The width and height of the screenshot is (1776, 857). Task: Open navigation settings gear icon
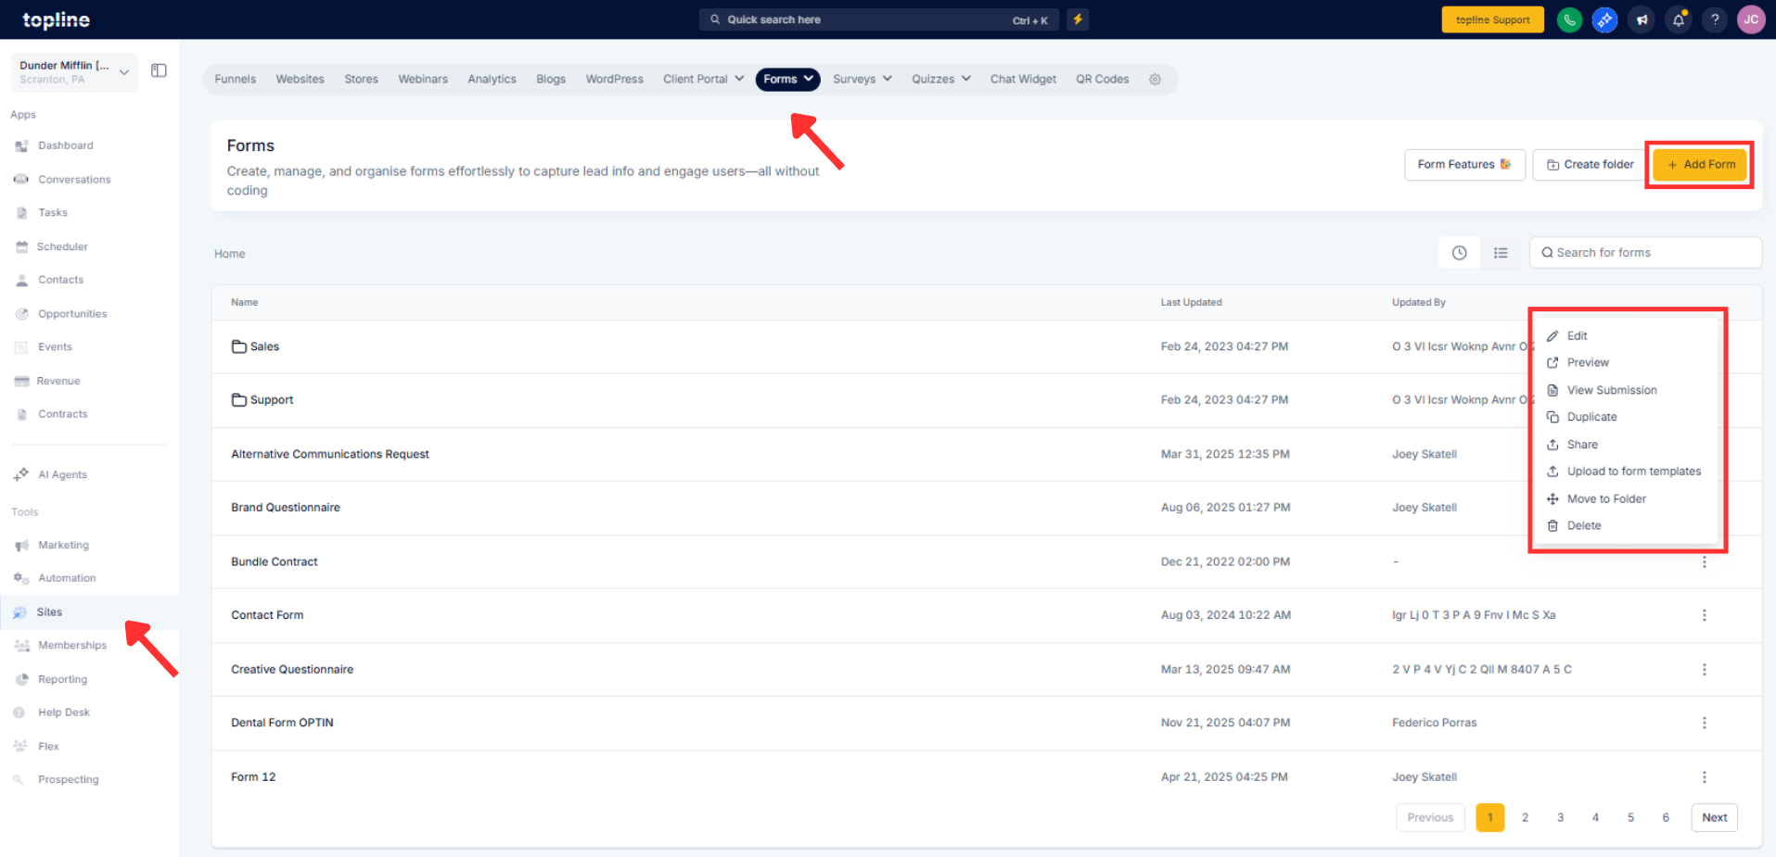click(1155, 80)
